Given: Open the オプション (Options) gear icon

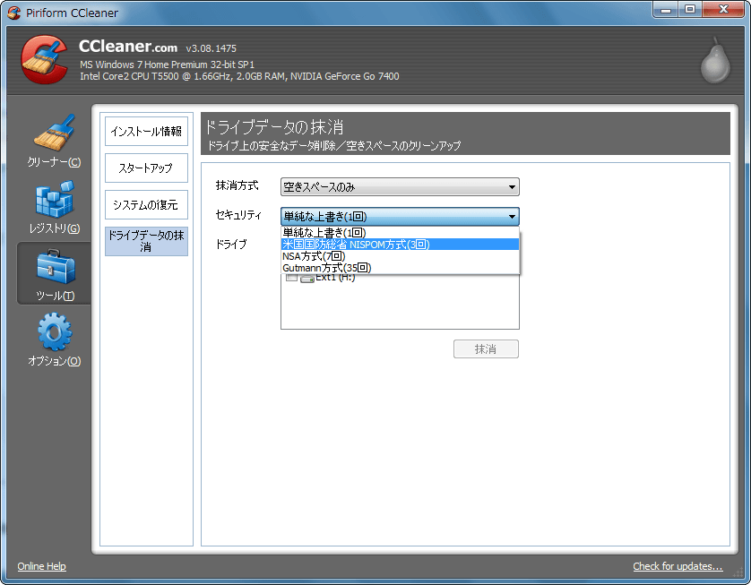Looking at the screenshot, I should click(54, 333).
